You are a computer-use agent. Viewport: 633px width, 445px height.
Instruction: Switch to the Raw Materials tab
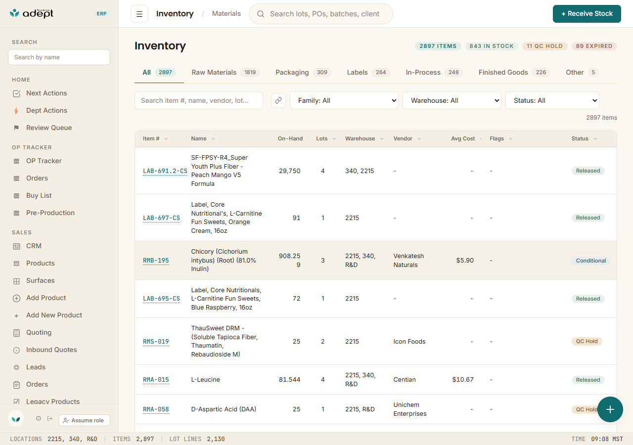(226, 73)
